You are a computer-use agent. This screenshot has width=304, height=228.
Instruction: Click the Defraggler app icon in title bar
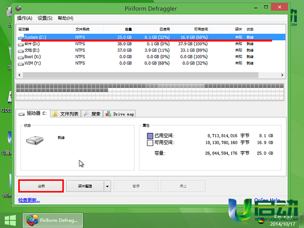click(x=18, y=8)
